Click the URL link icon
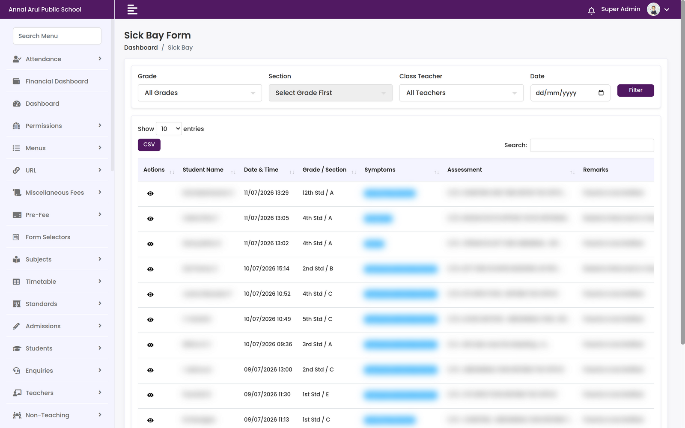The width and height of the screenshot is (685, 428). (16, 170)
